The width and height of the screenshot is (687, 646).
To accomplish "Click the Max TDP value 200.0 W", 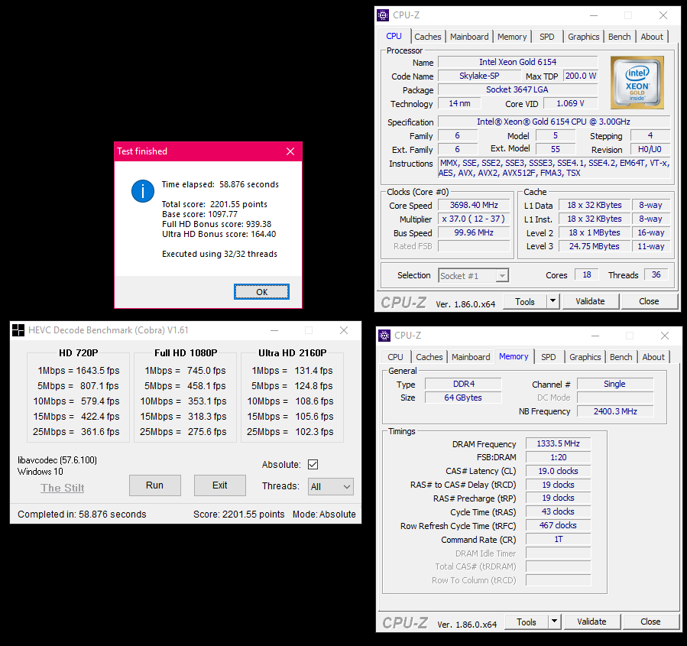I will click(581, 76).
